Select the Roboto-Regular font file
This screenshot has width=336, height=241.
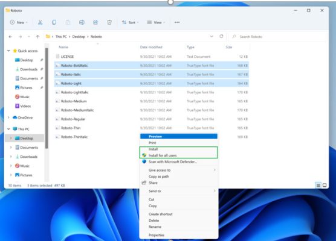(151, 119)
